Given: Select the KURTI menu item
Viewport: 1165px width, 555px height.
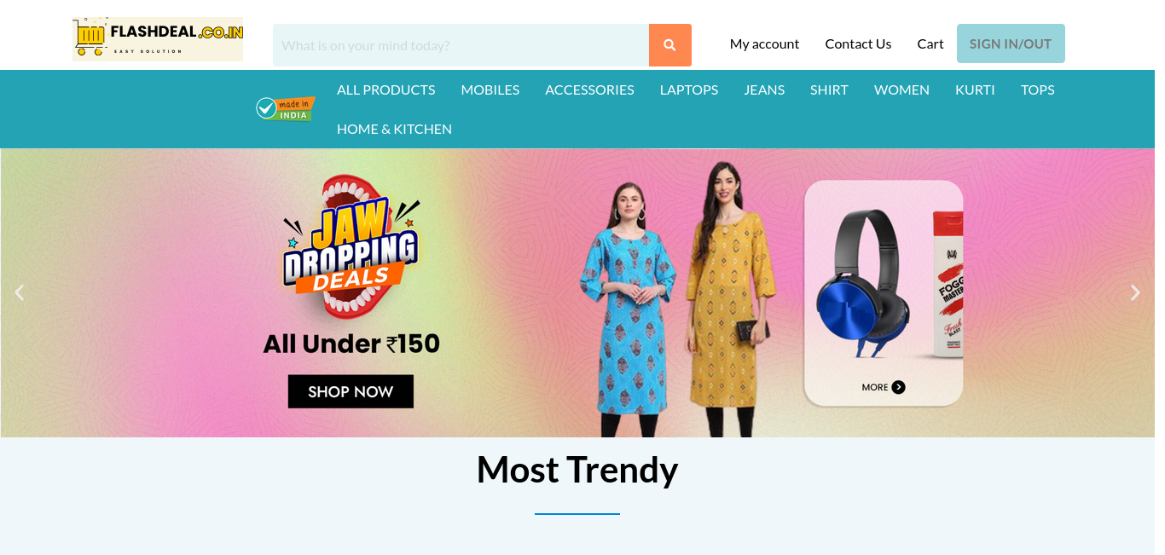Looking at the screenshot, I should (x=975, y=90).
